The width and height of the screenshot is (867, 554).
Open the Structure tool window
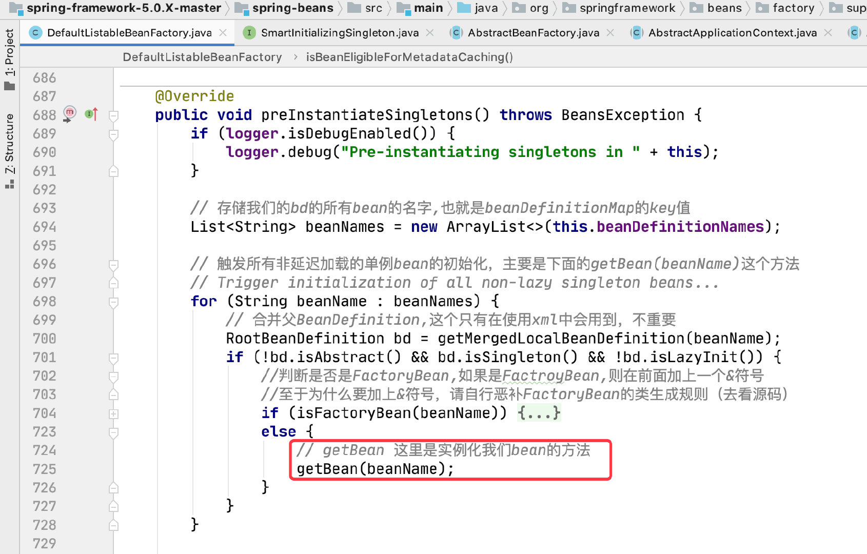pyautogui.click(x=9, y=151)
